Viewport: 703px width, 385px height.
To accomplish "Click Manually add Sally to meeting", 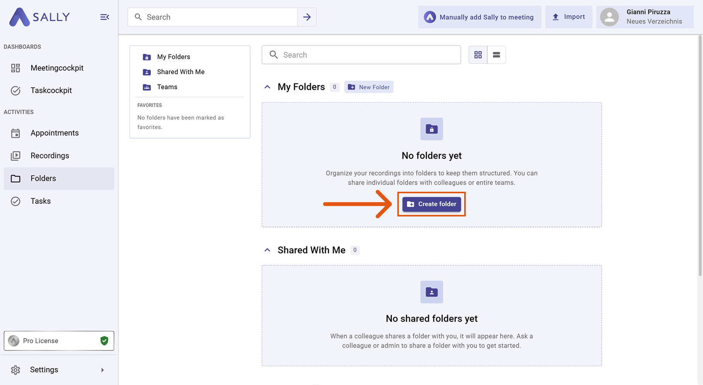I will click(x=480, y=17).
